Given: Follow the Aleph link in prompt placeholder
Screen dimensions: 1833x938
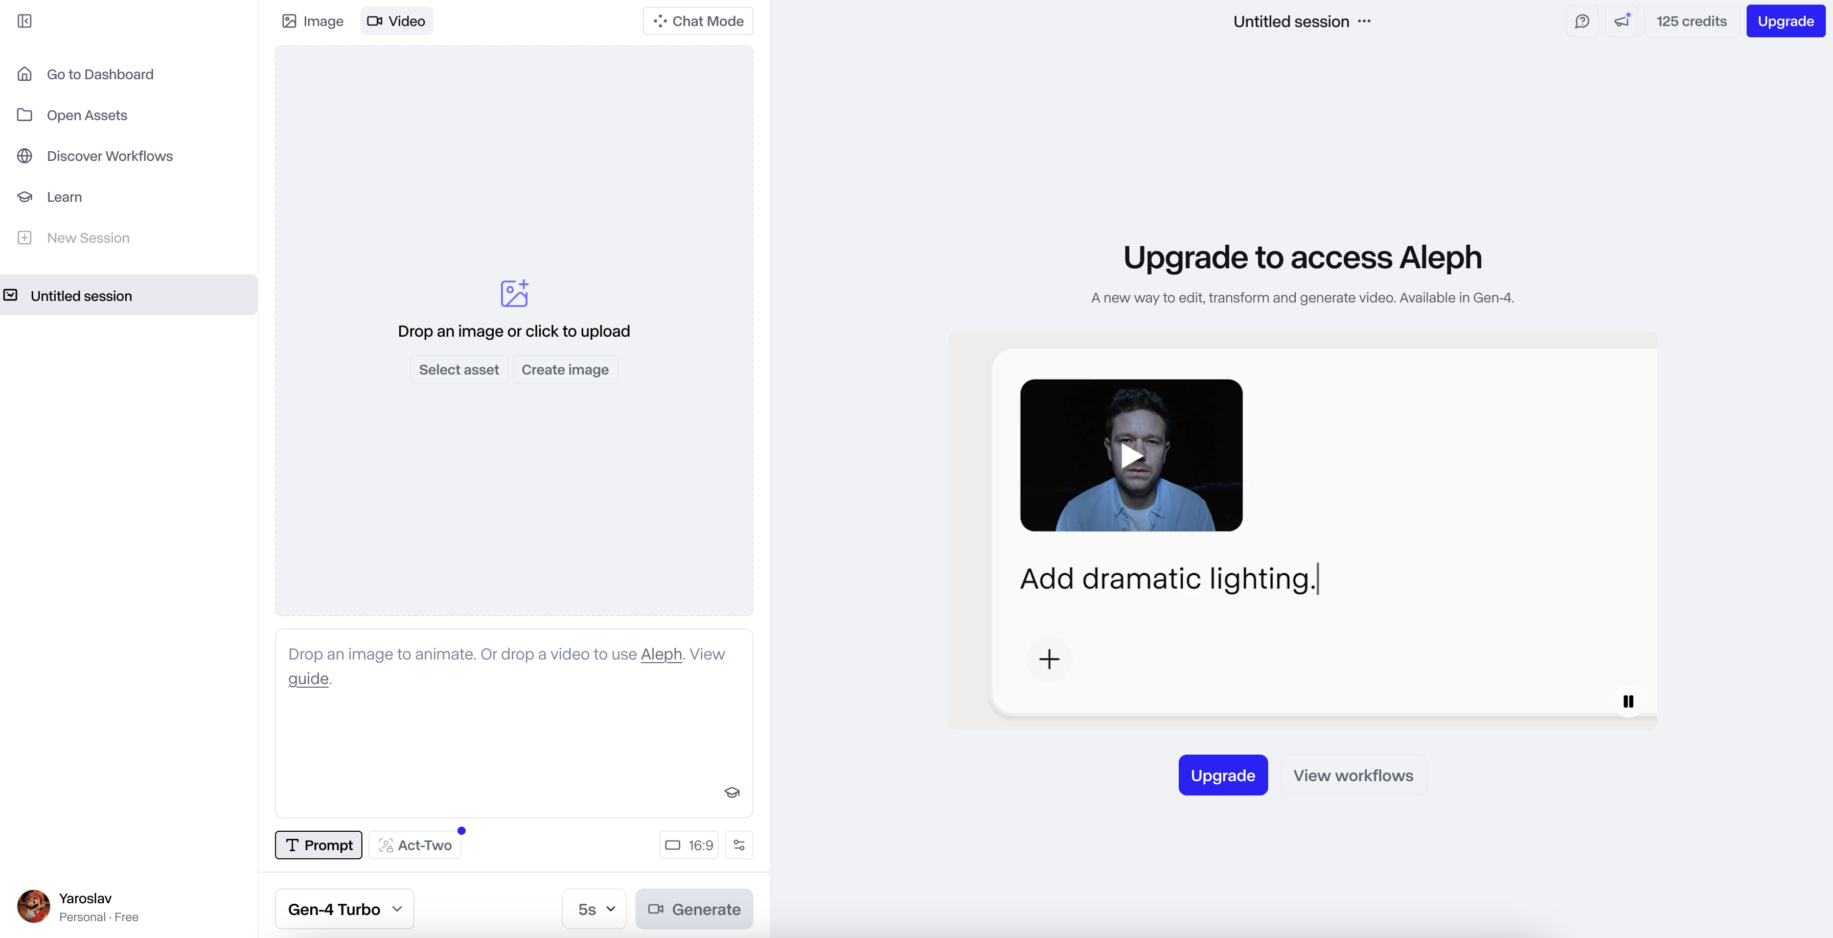Looking at the screenshot, I should point(661,654).
